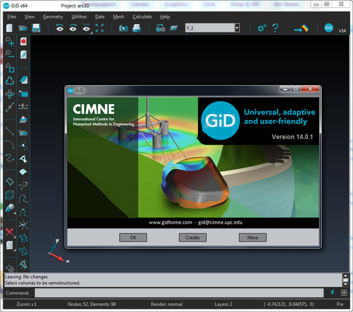This screenshot has height=312, width=353.
Task: Click the intersecting lines star icon
Action: [23, 225]
